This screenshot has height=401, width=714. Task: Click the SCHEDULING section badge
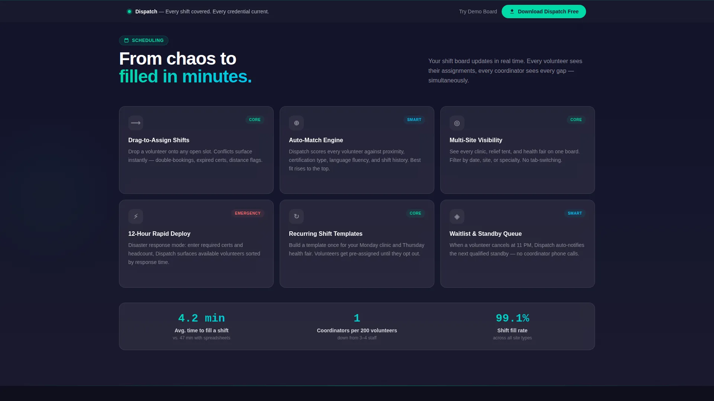point(144,40)
